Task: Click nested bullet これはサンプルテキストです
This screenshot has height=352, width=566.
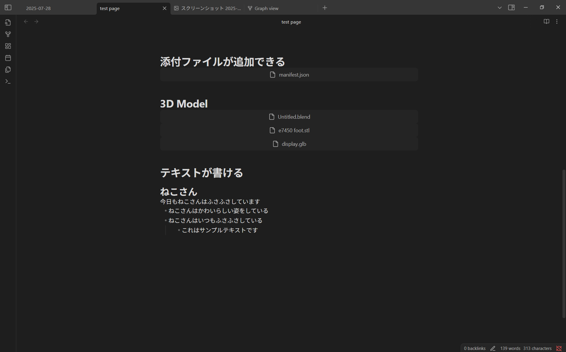Action: 220,230
